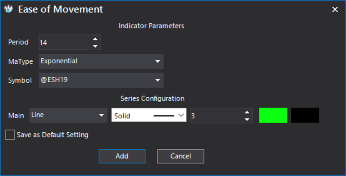The height and width of the screenshot is (176, 346).
Task: Click the chevron on the Solid style selector
Action: (x=181, y=115)
